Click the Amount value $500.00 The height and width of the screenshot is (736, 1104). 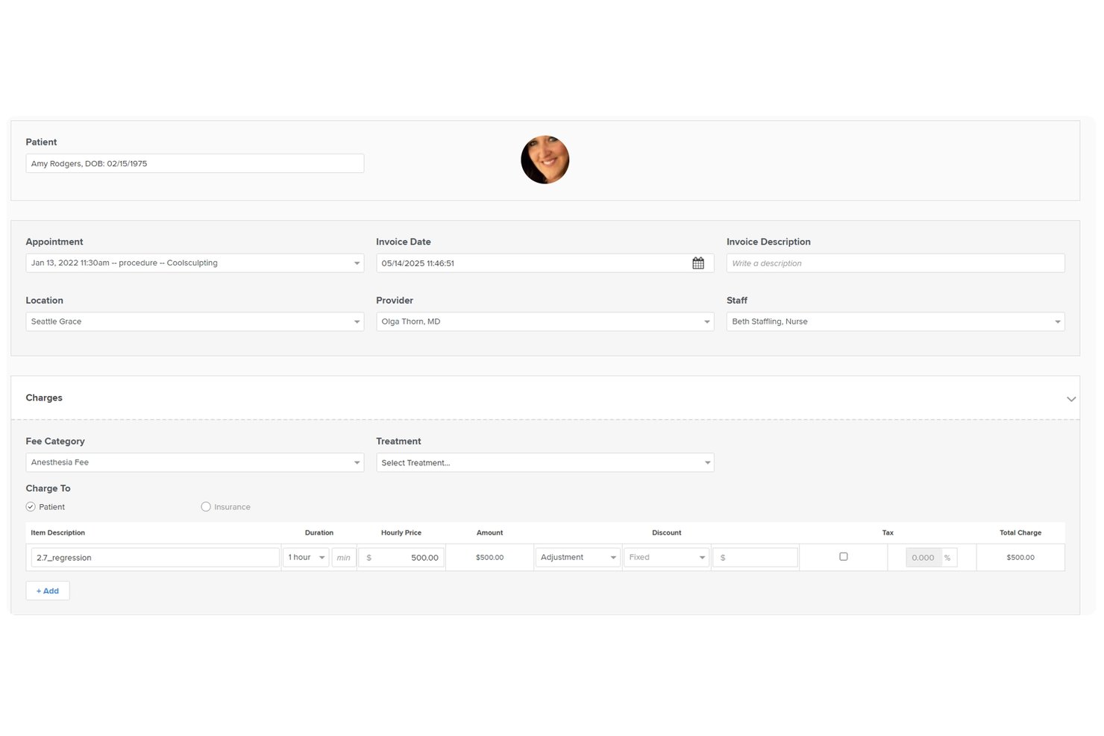(x=490, y=557)
